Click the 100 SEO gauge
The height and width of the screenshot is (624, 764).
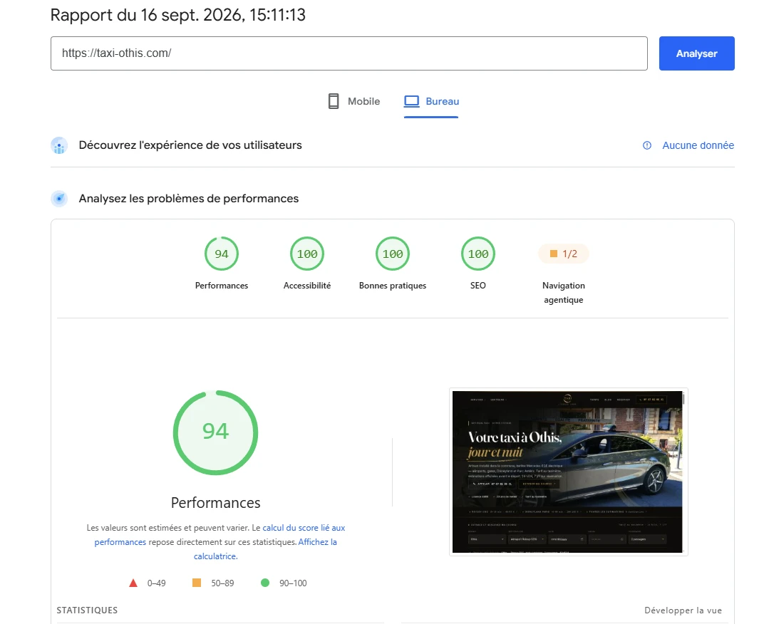478,254
